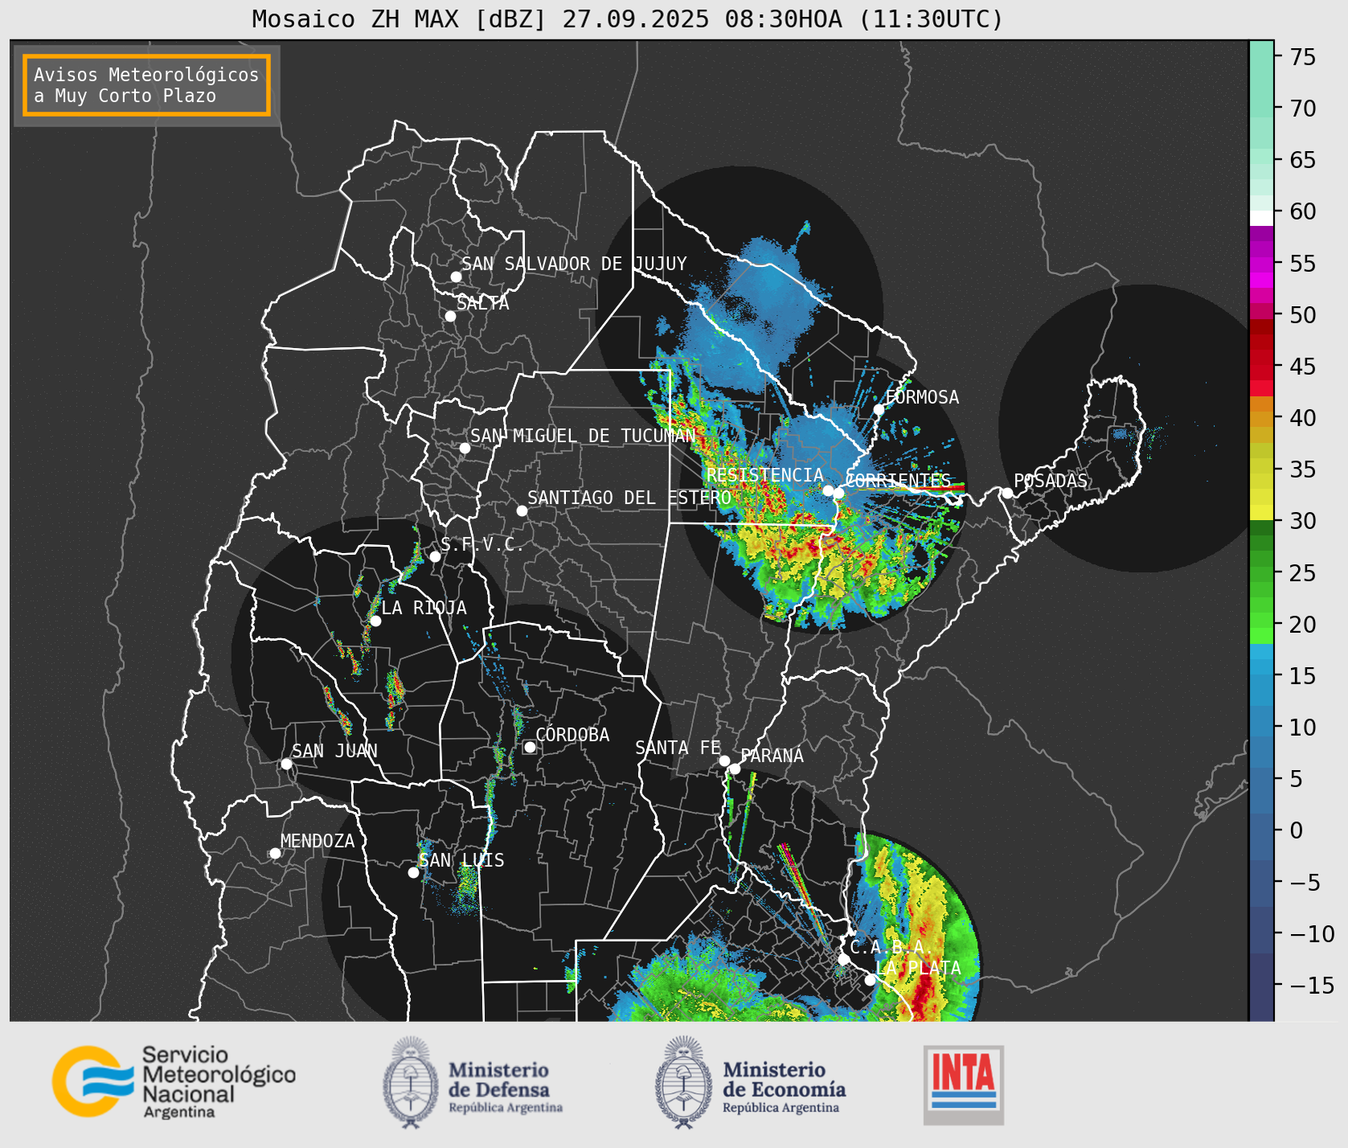
Task: Click the CÓRDOBA city label
Action: tap(572, 735)
